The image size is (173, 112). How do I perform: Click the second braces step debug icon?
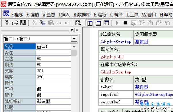(150, 23)
